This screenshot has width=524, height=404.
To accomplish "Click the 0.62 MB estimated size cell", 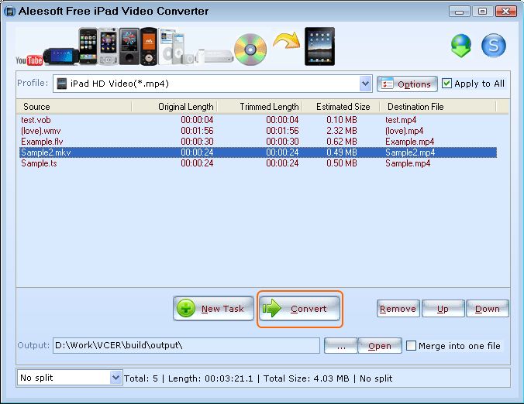I will [342, 142].
